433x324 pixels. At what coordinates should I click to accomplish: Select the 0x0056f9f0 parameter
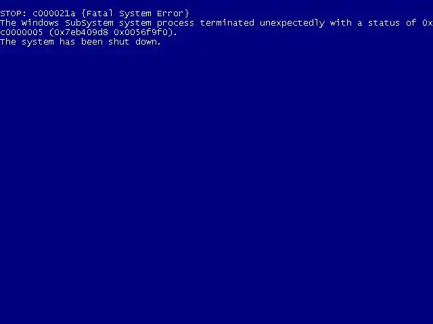[141, 32]
